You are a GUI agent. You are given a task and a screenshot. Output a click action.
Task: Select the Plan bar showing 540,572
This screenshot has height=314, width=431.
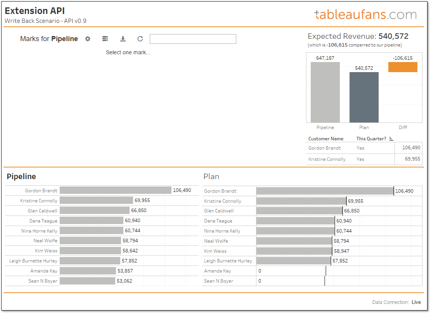364,97
